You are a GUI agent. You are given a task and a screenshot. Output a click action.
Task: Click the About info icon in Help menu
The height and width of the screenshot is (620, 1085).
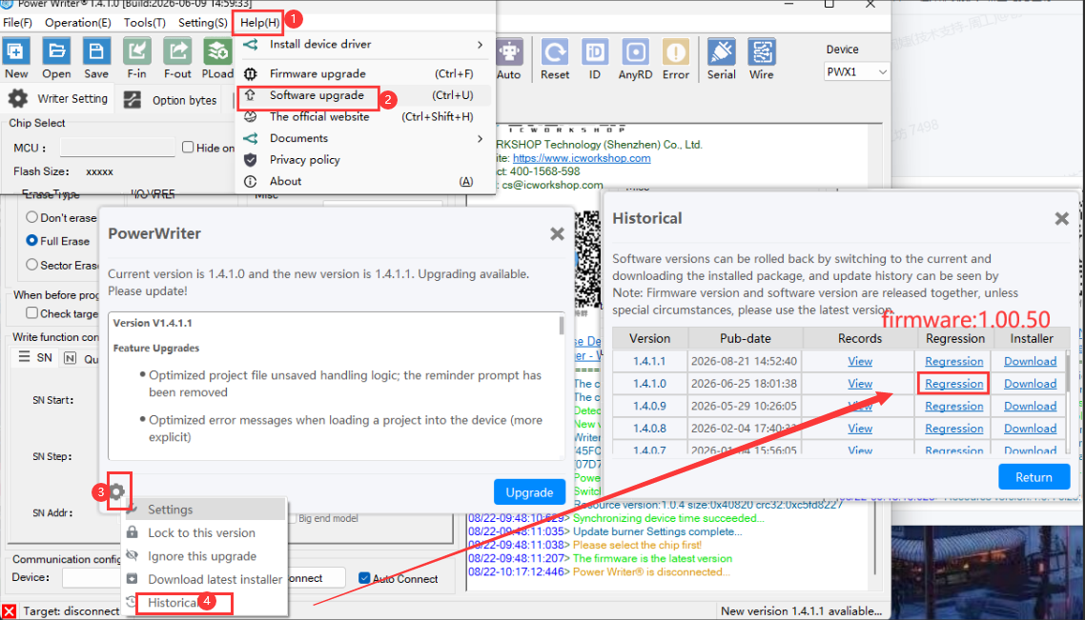tap(251, 181)
